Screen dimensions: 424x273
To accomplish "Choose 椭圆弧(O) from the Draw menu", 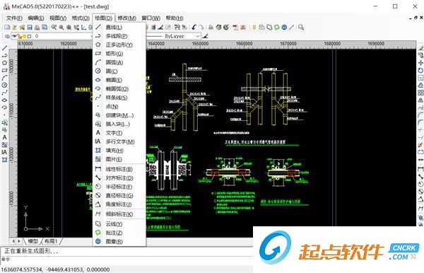I will (119, 88).
